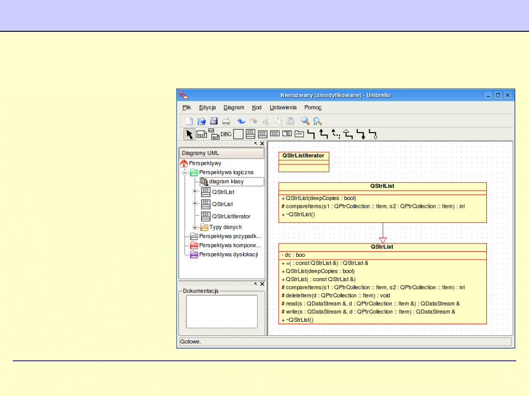Select the DBC label tool

(x=226, y=134)
